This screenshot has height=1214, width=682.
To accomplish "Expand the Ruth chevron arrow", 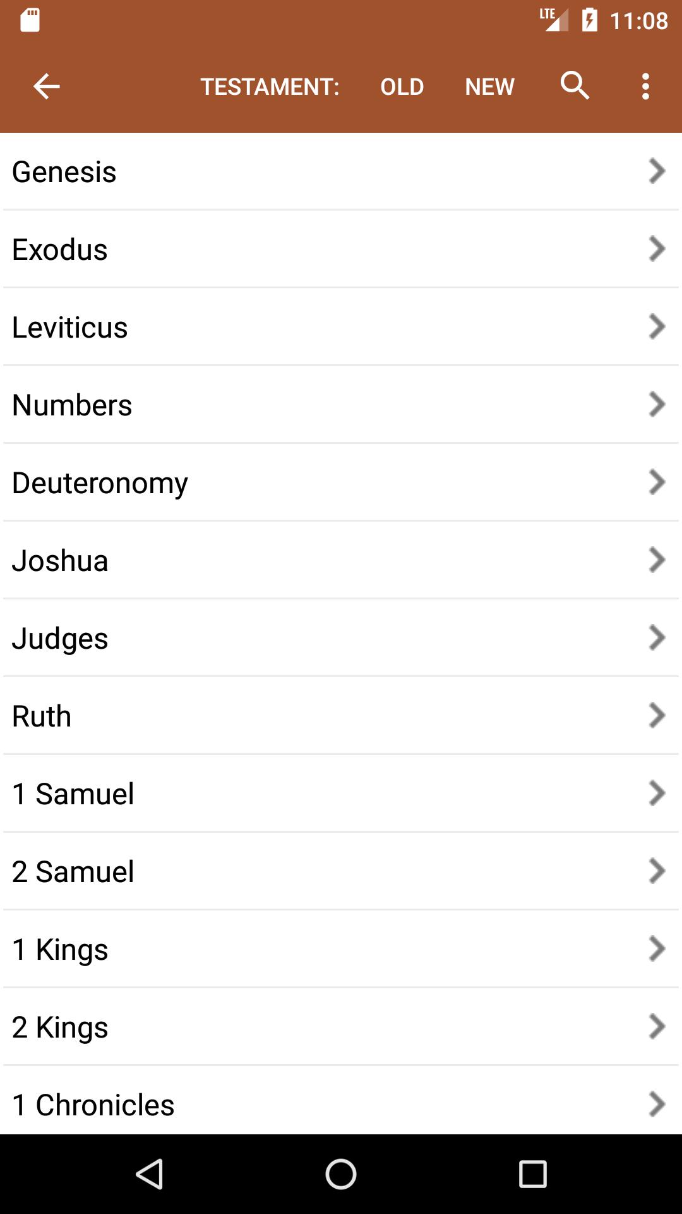I will click(657, 715).
